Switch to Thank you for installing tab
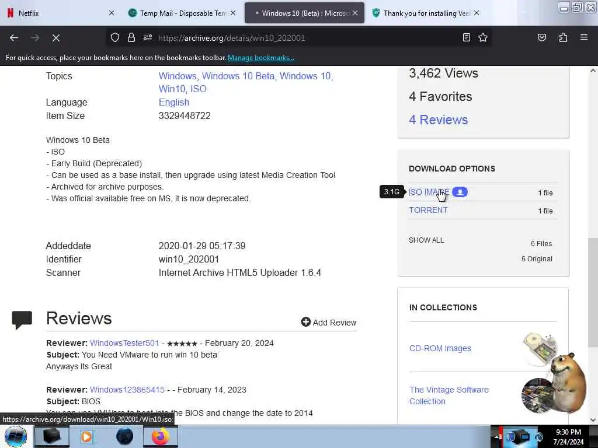598x448 pixels. coord(426,13)
